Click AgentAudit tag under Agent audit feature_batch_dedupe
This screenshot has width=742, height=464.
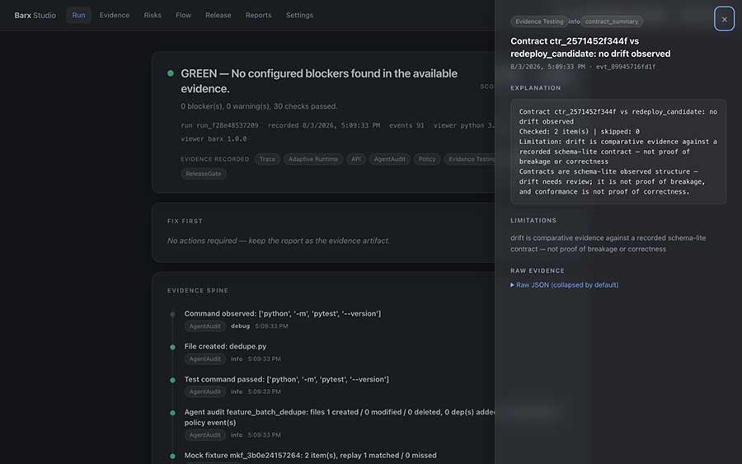(x=205, y=435)
